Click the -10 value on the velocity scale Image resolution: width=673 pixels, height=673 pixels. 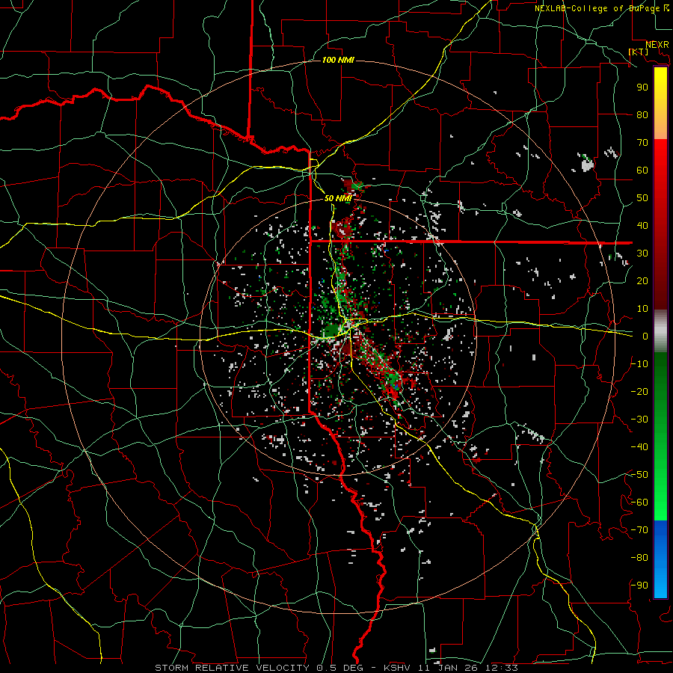(x=639, y=364)
